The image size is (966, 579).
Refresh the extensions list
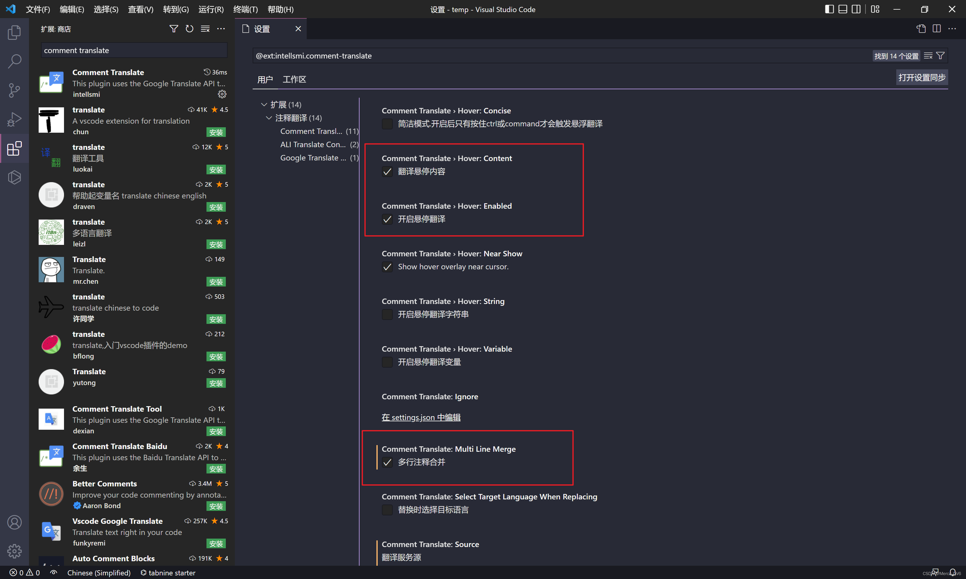(x=189, y=29)
